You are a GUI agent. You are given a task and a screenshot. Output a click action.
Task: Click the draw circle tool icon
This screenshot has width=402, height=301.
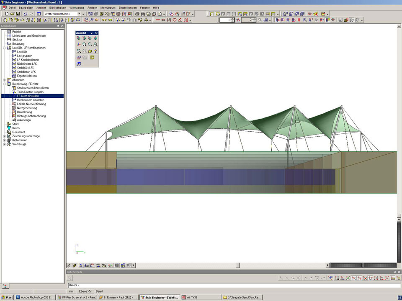tap(175, 20)
